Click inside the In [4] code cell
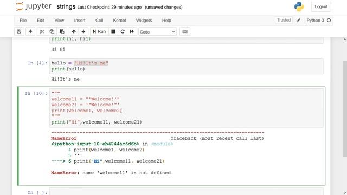 pos(186,66)
